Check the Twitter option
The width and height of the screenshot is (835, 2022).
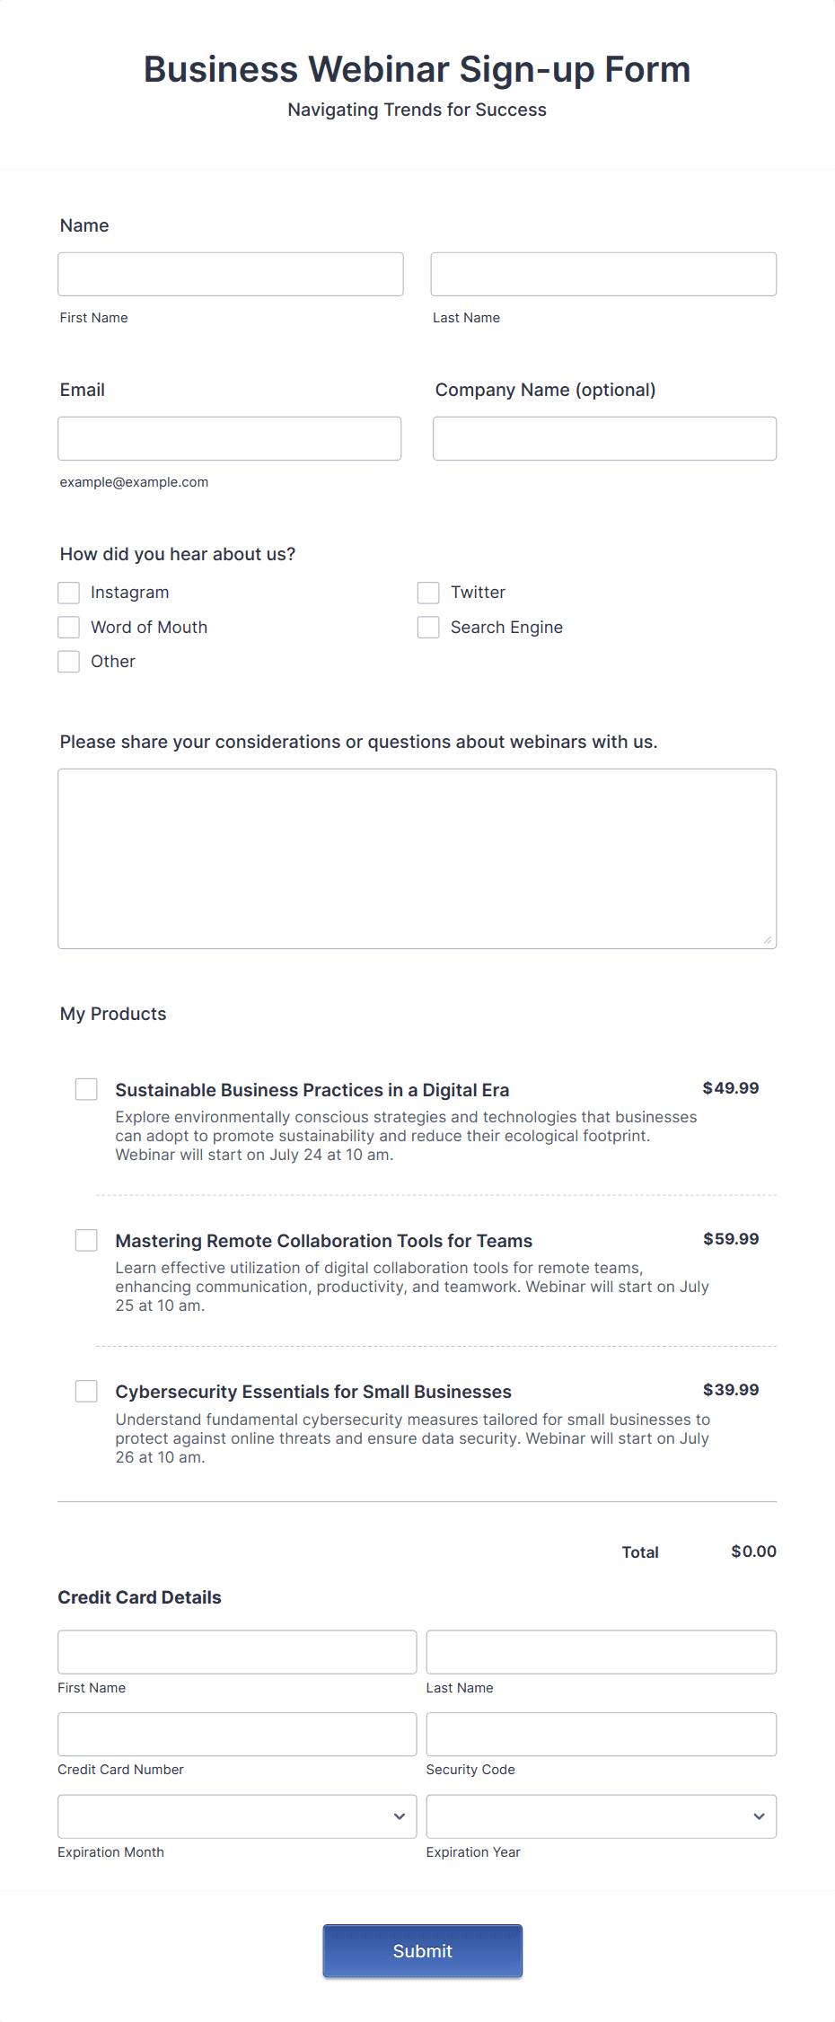(428, 593)
